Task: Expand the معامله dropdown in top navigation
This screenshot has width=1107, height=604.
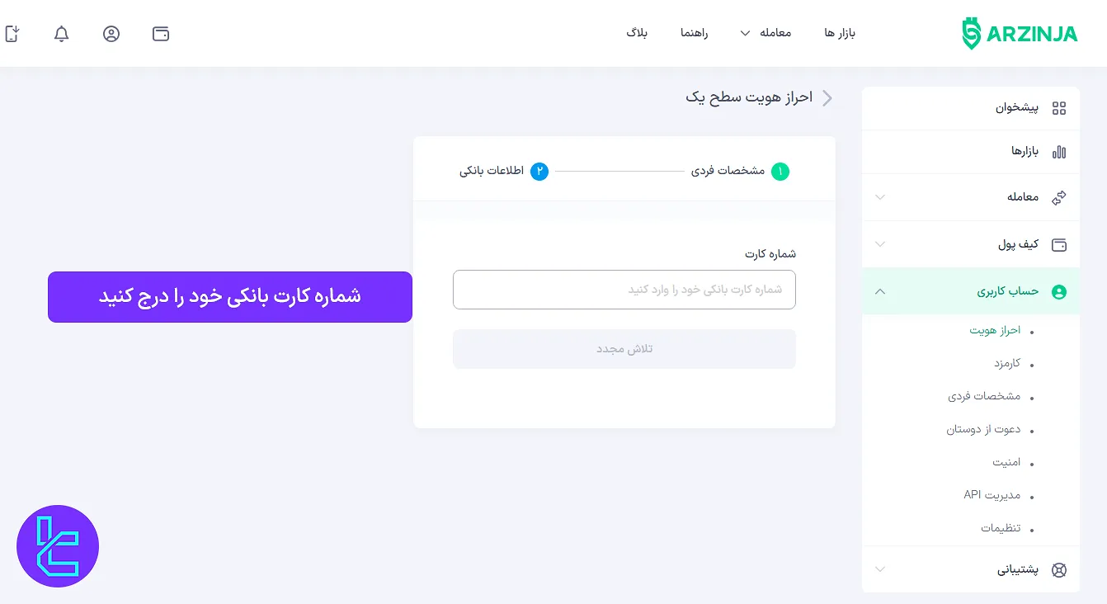Action: pyautogui.click(x=747, y=33)
